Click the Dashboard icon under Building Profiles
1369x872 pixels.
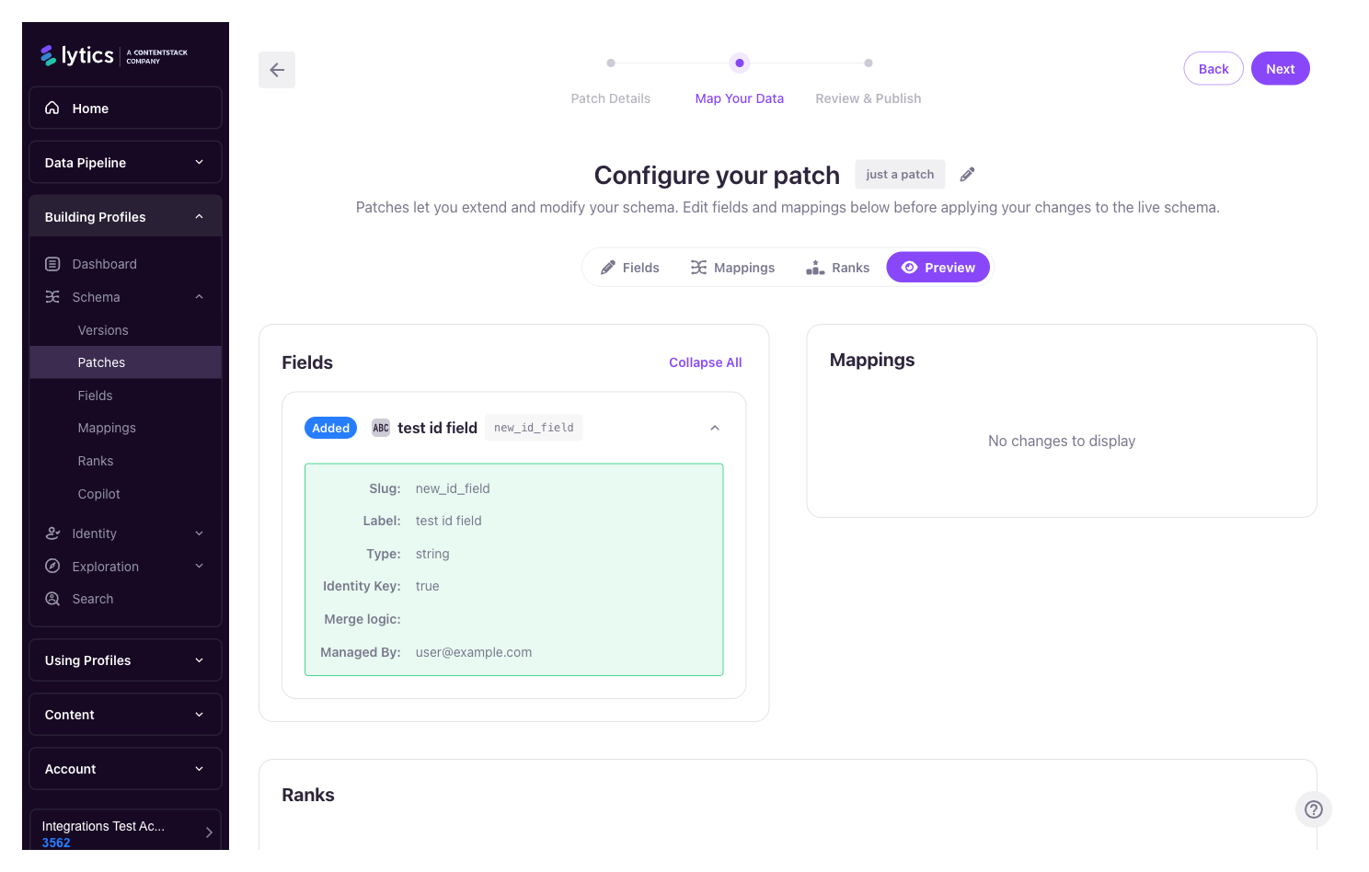coord(52,263)
